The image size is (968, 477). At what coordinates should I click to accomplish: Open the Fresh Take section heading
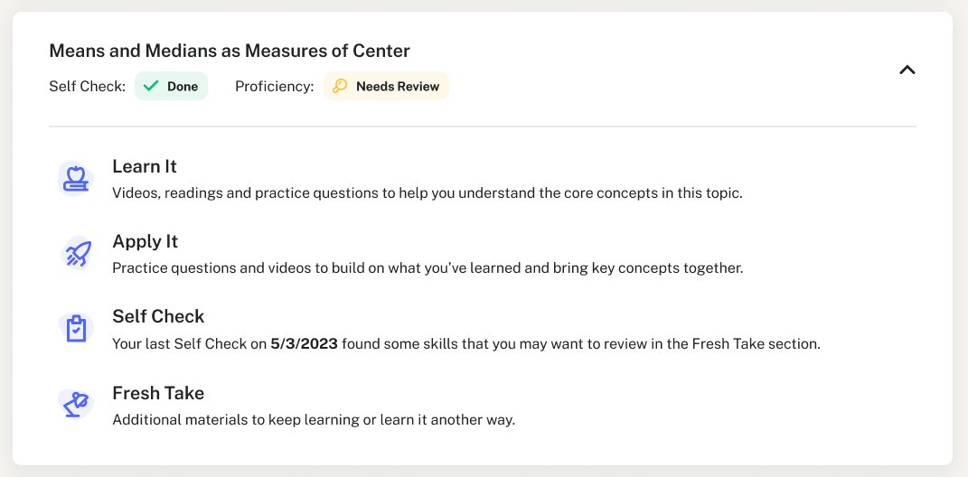click(158, 393)
